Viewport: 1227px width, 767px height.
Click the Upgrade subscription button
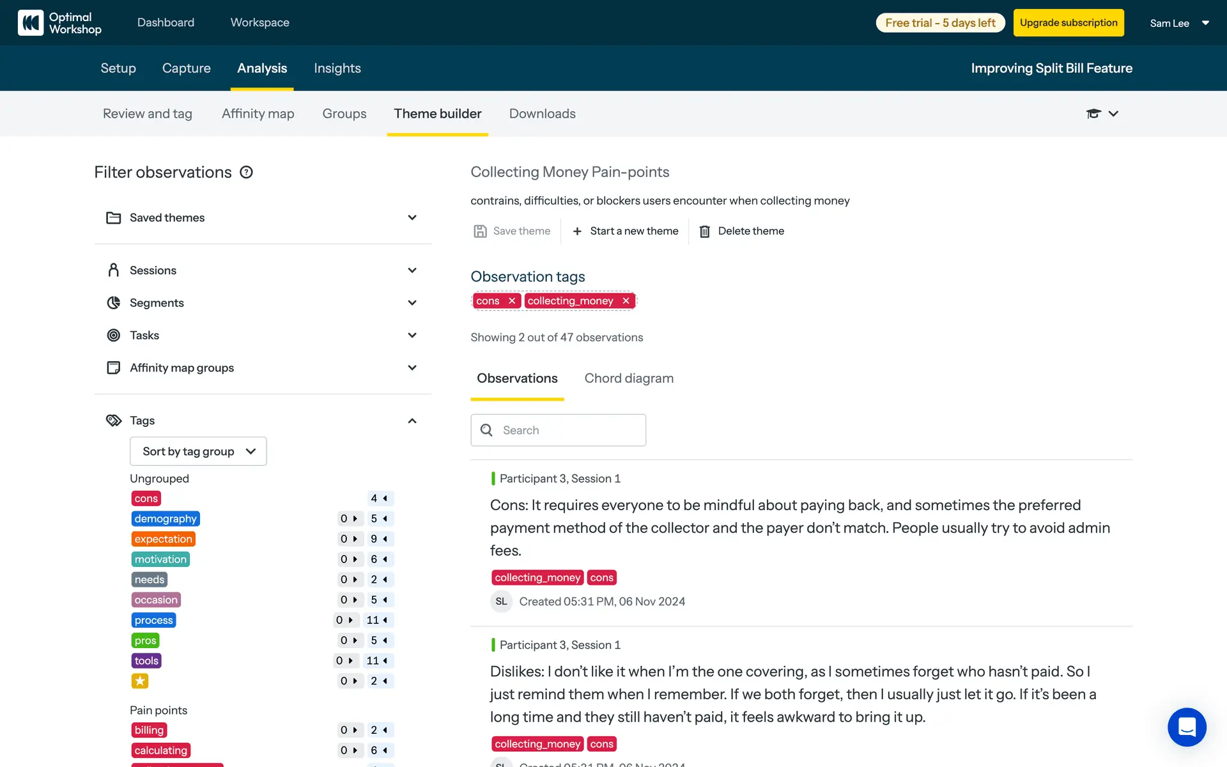tap(1068, 23)
